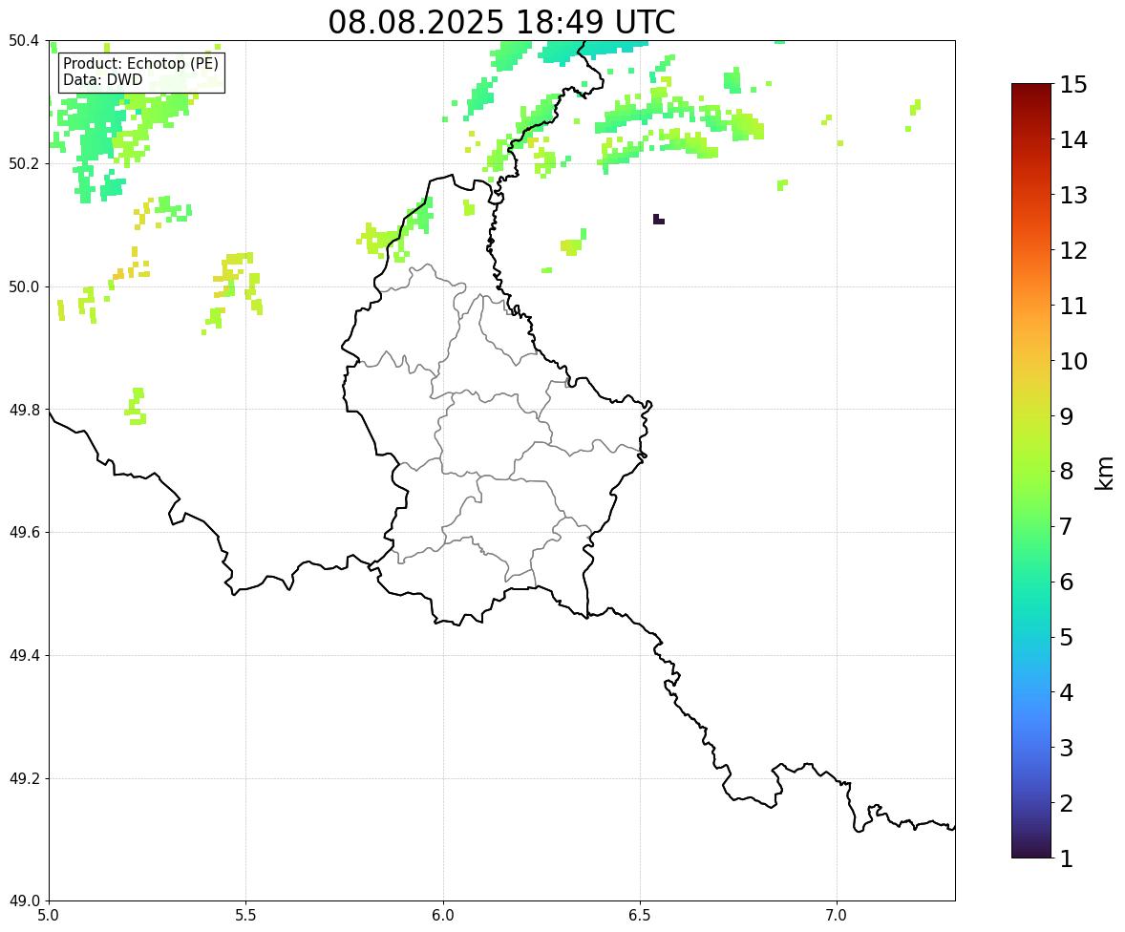Click the colorbar tick label 13
Viewport: 1125px width, 932px height.
1073,195
